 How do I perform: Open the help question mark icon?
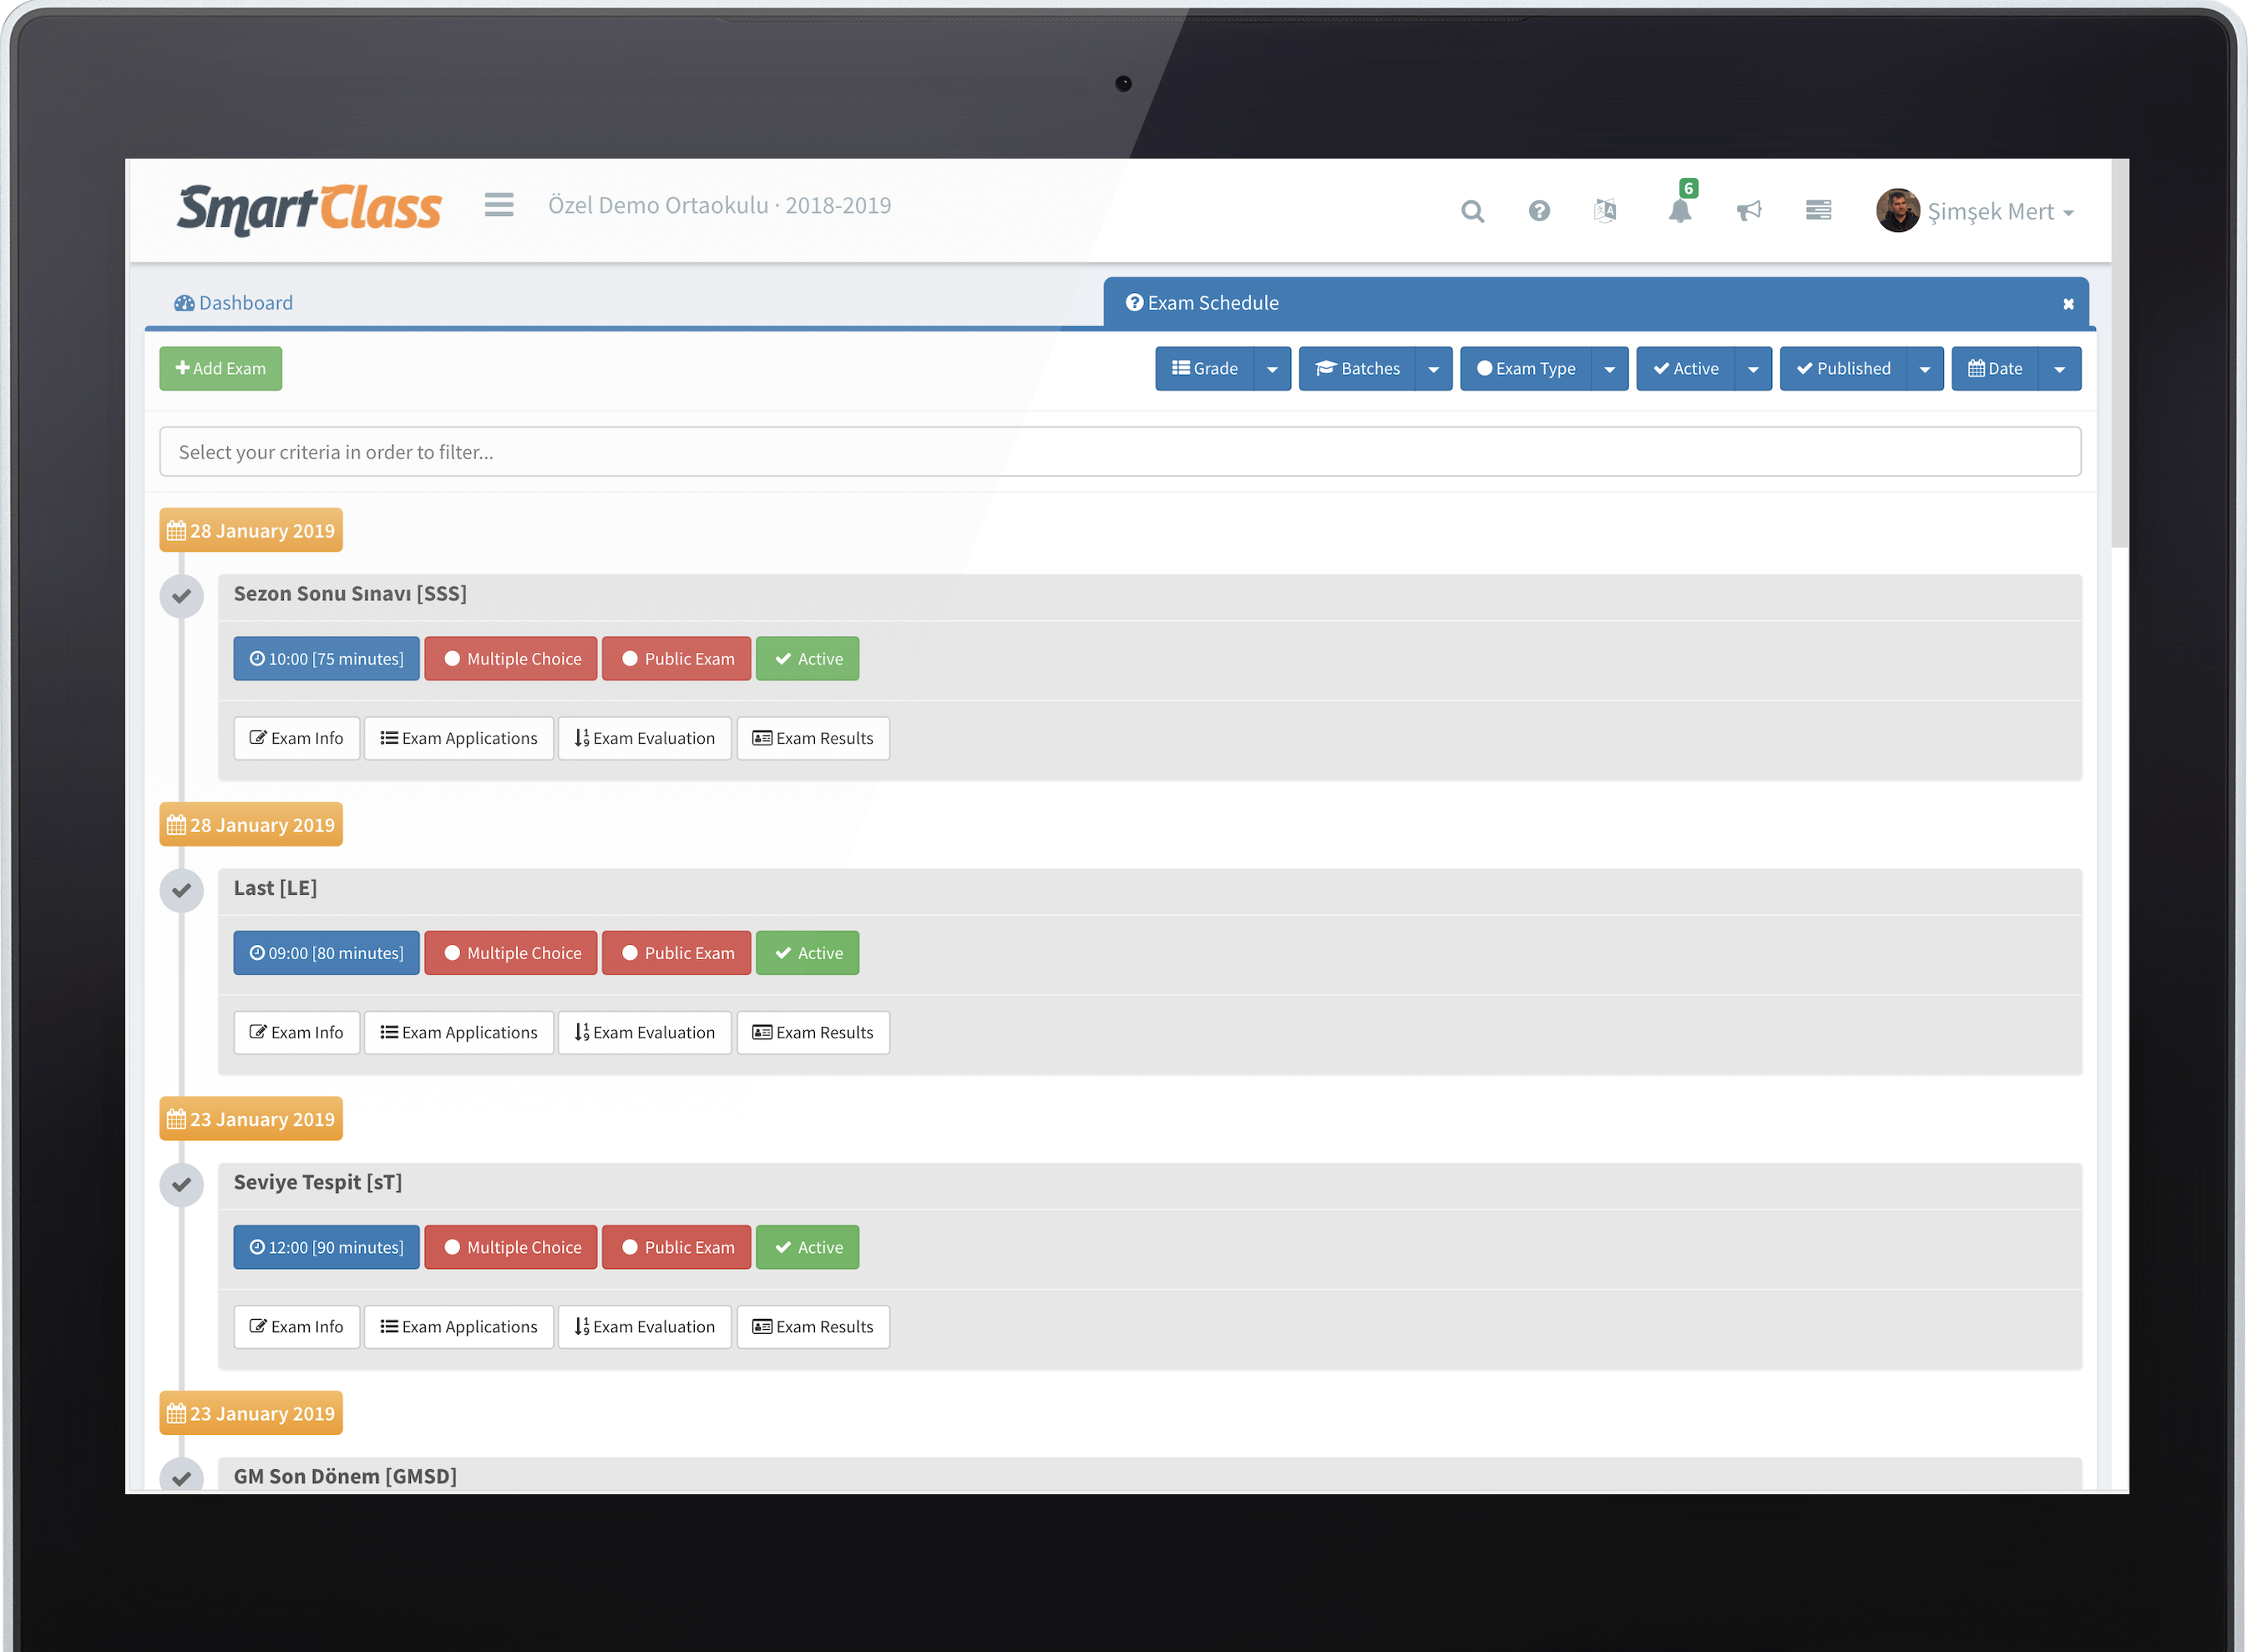[x=1539, y=211]
